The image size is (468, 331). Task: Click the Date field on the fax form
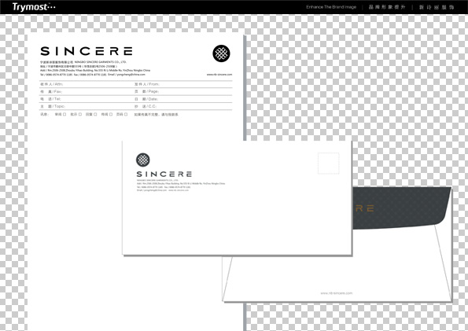tap(183, 99)
